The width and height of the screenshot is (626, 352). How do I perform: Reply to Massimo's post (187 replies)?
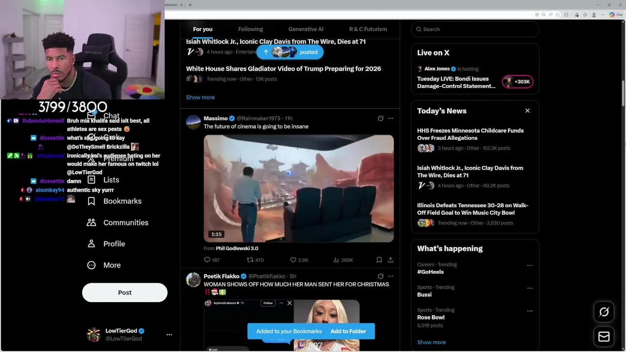pyautogui.click(x=212, y=260)
